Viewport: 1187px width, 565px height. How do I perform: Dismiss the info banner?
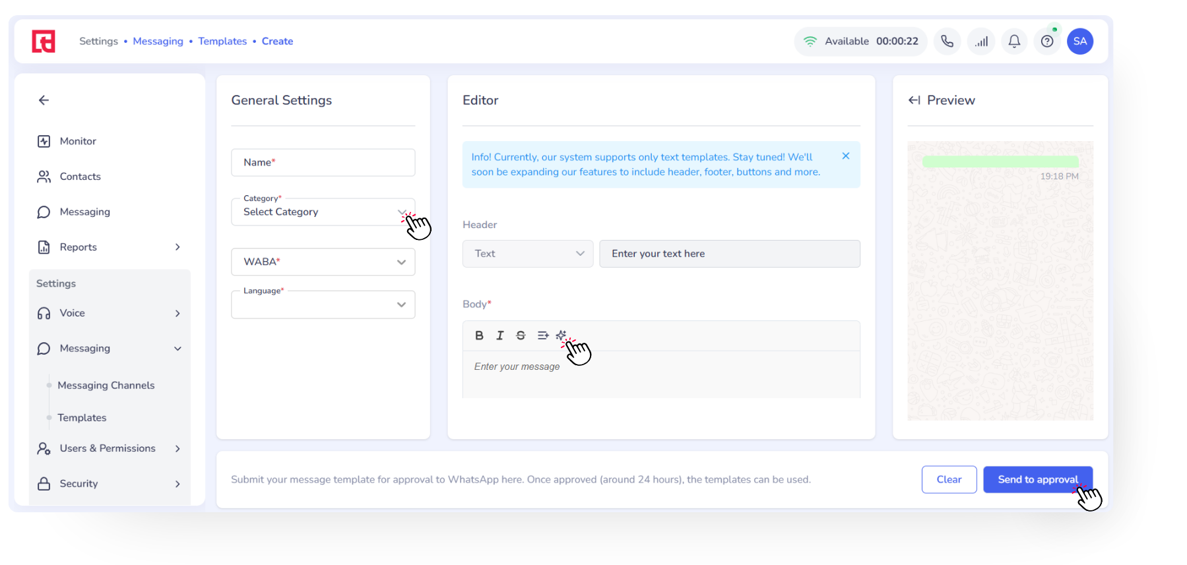pyautogui.click(x=845, y=156)
